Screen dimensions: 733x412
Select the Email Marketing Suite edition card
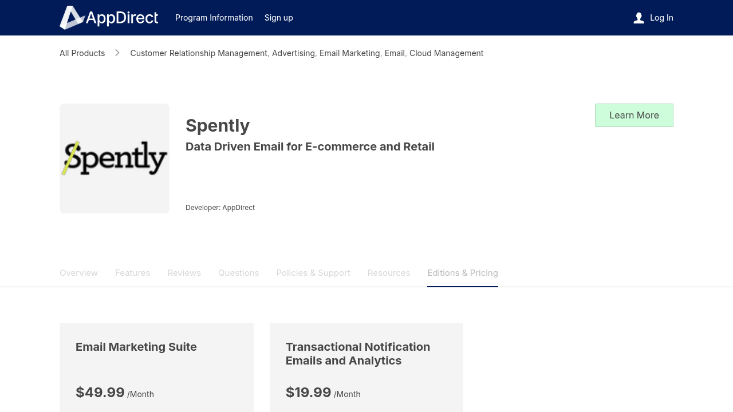156,367
